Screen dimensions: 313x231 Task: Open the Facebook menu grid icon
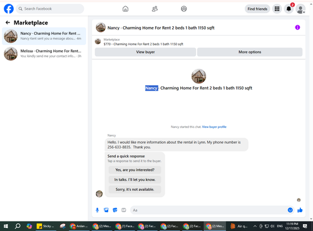[x=277, y=9]
